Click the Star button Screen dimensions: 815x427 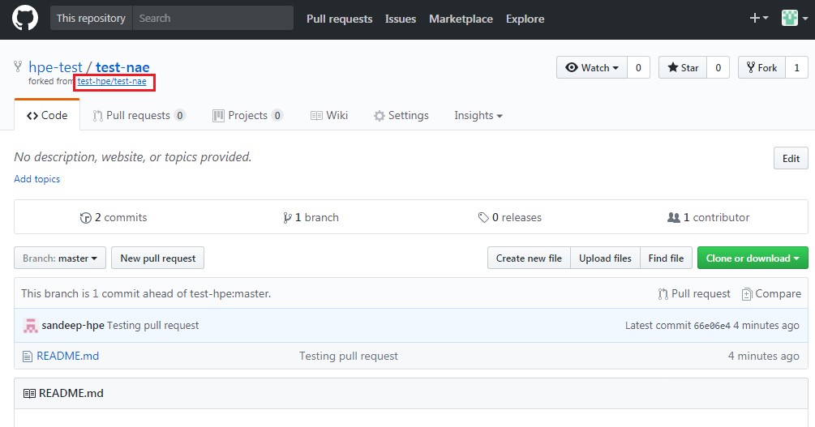[683, 67]
